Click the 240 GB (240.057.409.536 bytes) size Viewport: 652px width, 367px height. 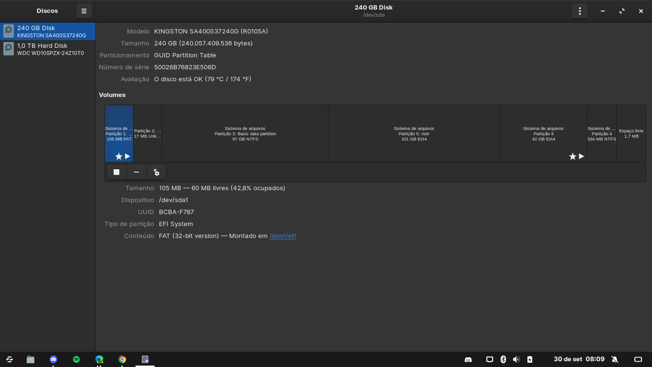click(203, 43)
